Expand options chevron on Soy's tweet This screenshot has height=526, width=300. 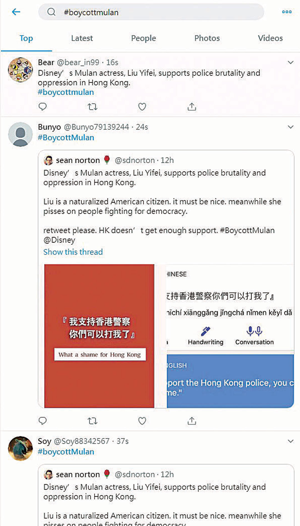pos(291,441)
